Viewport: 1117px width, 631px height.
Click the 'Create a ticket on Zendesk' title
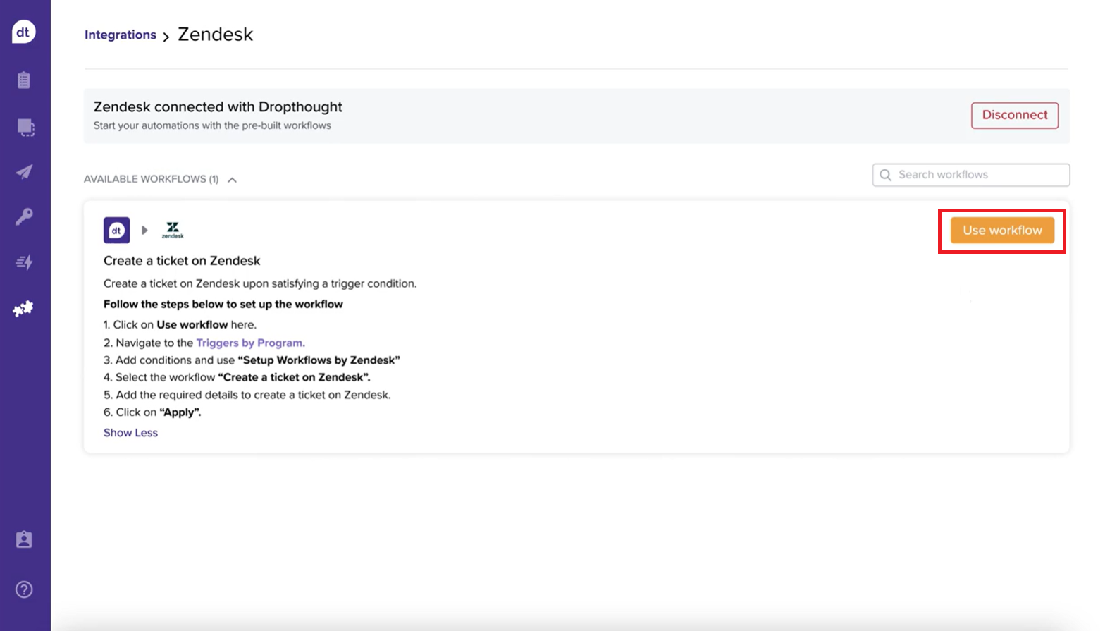click(182, 261)
